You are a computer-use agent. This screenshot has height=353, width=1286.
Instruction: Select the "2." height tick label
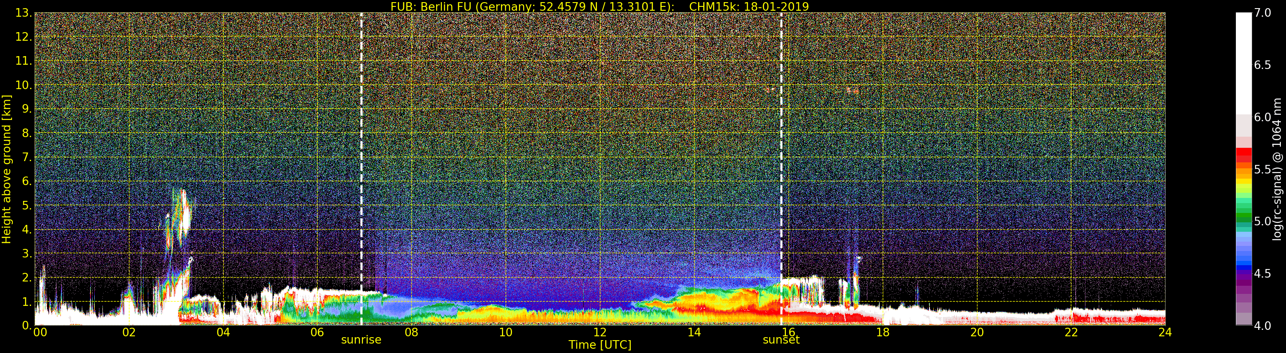click(27, 277)
